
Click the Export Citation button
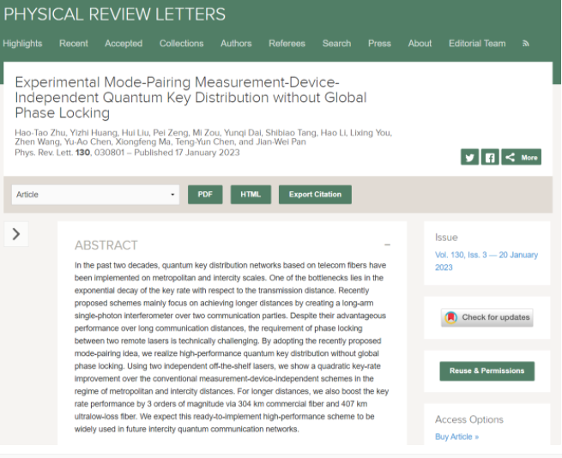[315, 195]
